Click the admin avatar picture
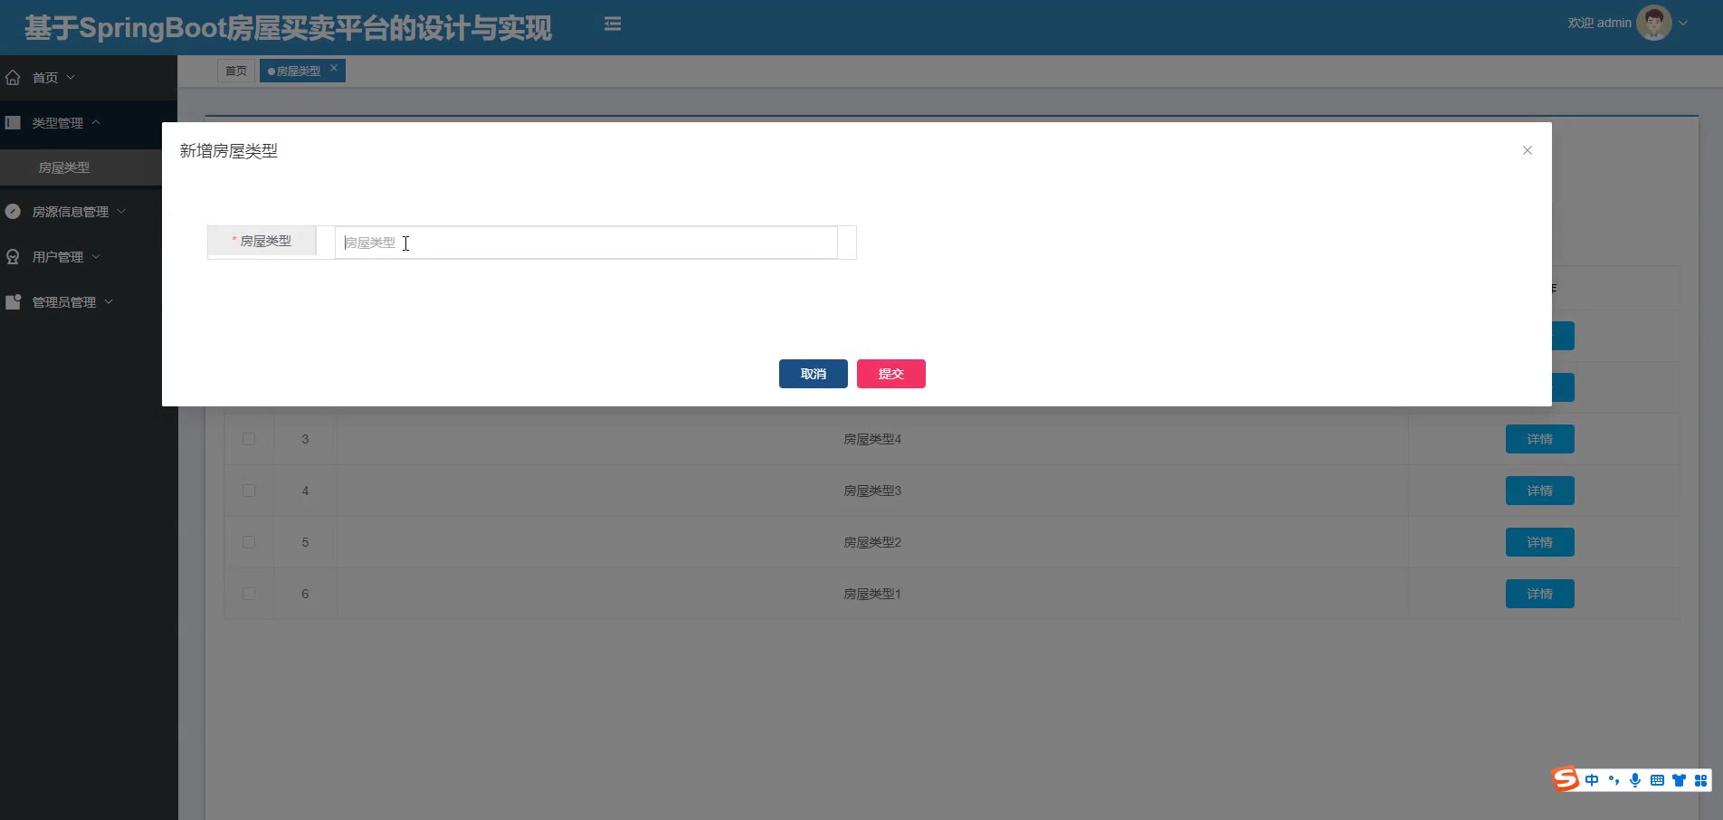Screen dimensions: 1723x820 point(1654,23)
